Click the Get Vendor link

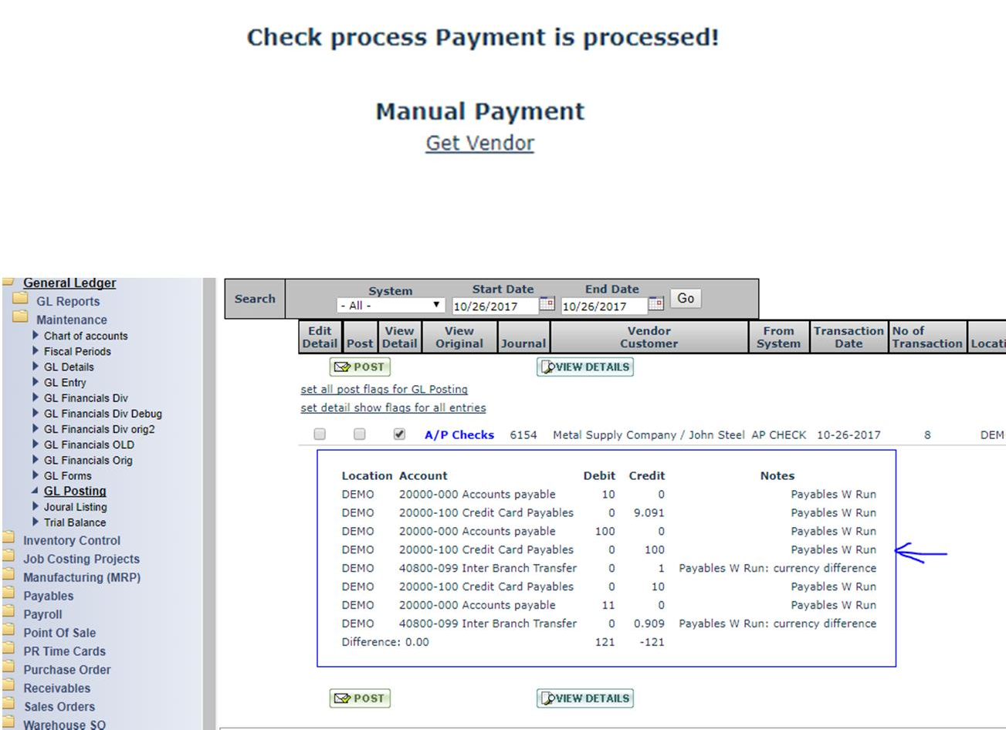[479, 144]
